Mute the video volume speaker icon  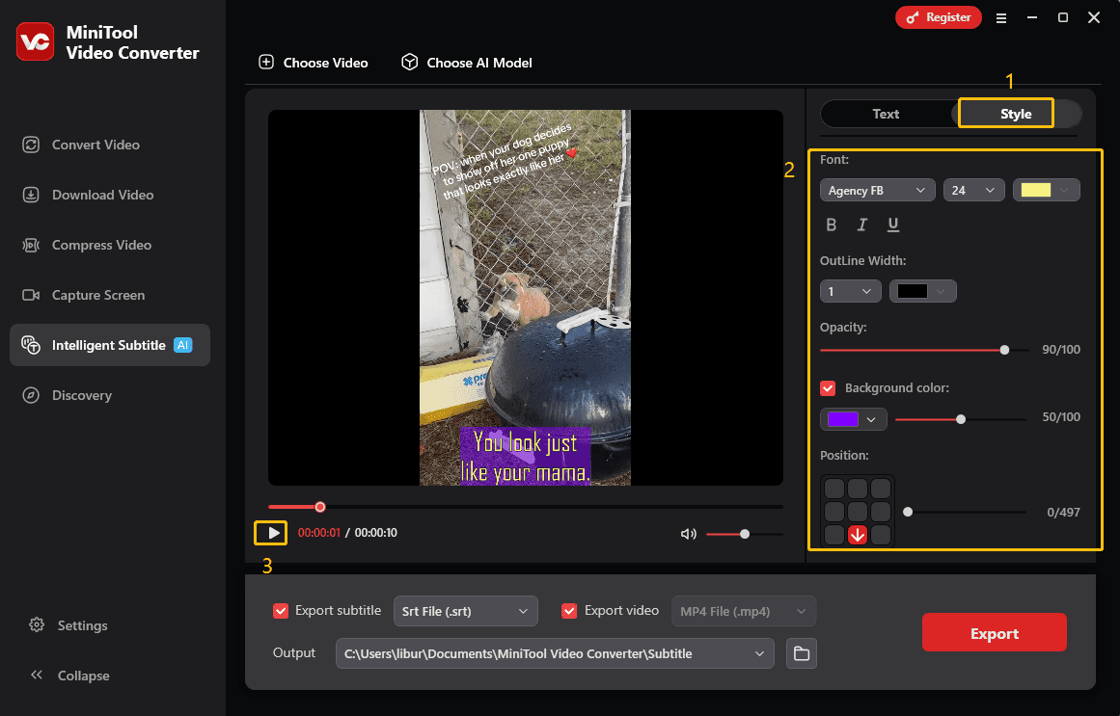tap(688, 534)
